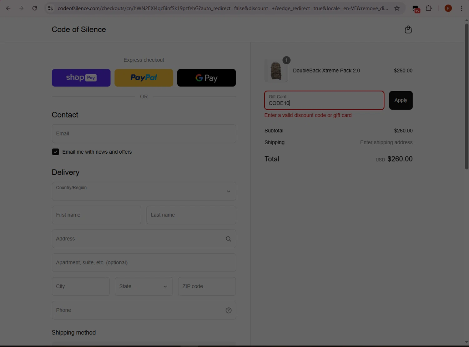Go back using the browser back arrow
This screenshot has height=347, width=469.
click(x=8, y=8)
